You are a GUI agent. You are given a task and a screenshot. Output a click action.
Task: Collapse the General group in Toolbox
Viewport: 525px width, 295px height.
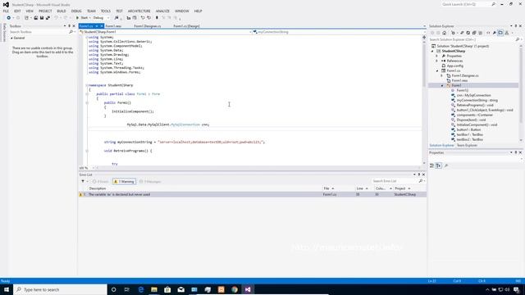(11, 39)
